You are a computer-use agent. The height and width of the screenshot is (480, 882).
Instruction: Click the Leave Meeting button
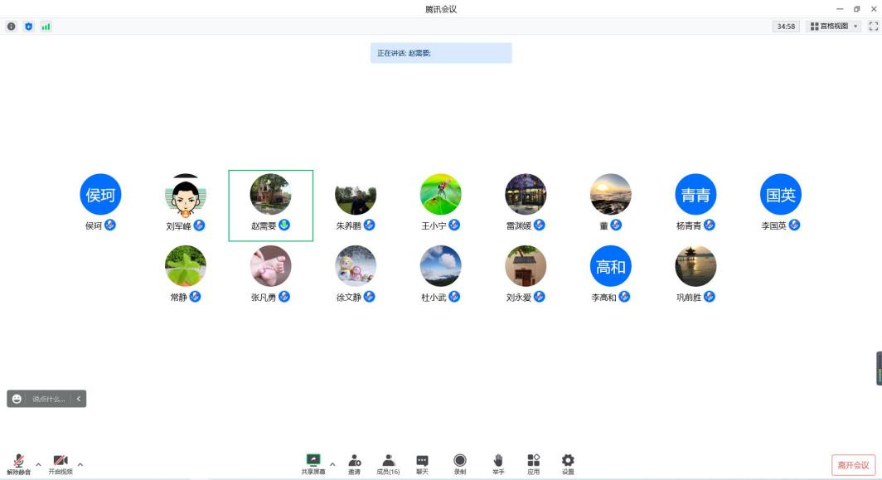tap(853, 465)
